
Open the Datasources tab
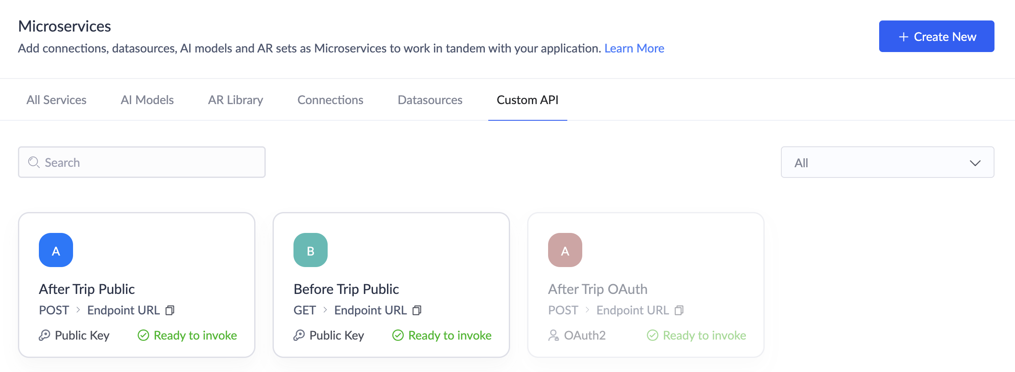[430, 100]
